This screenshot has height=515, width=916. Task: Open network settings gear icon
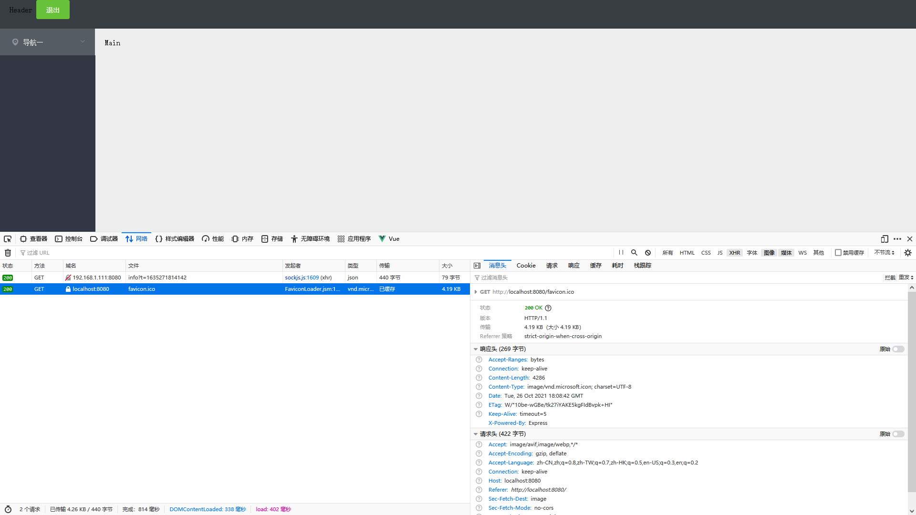(x=908, y=253)
